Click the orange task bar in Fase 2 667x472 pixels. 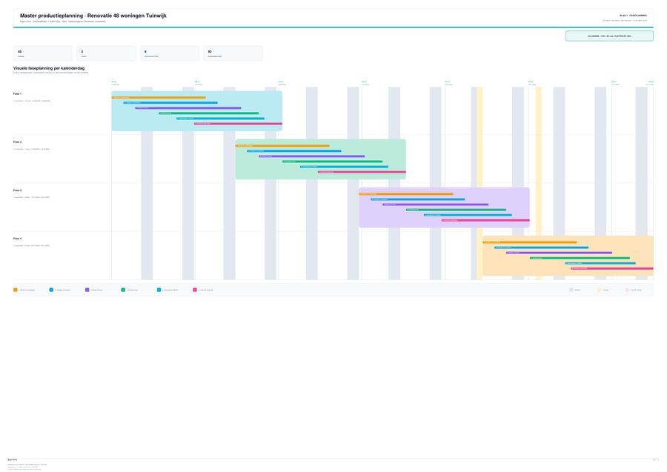[x=282, y=146]
